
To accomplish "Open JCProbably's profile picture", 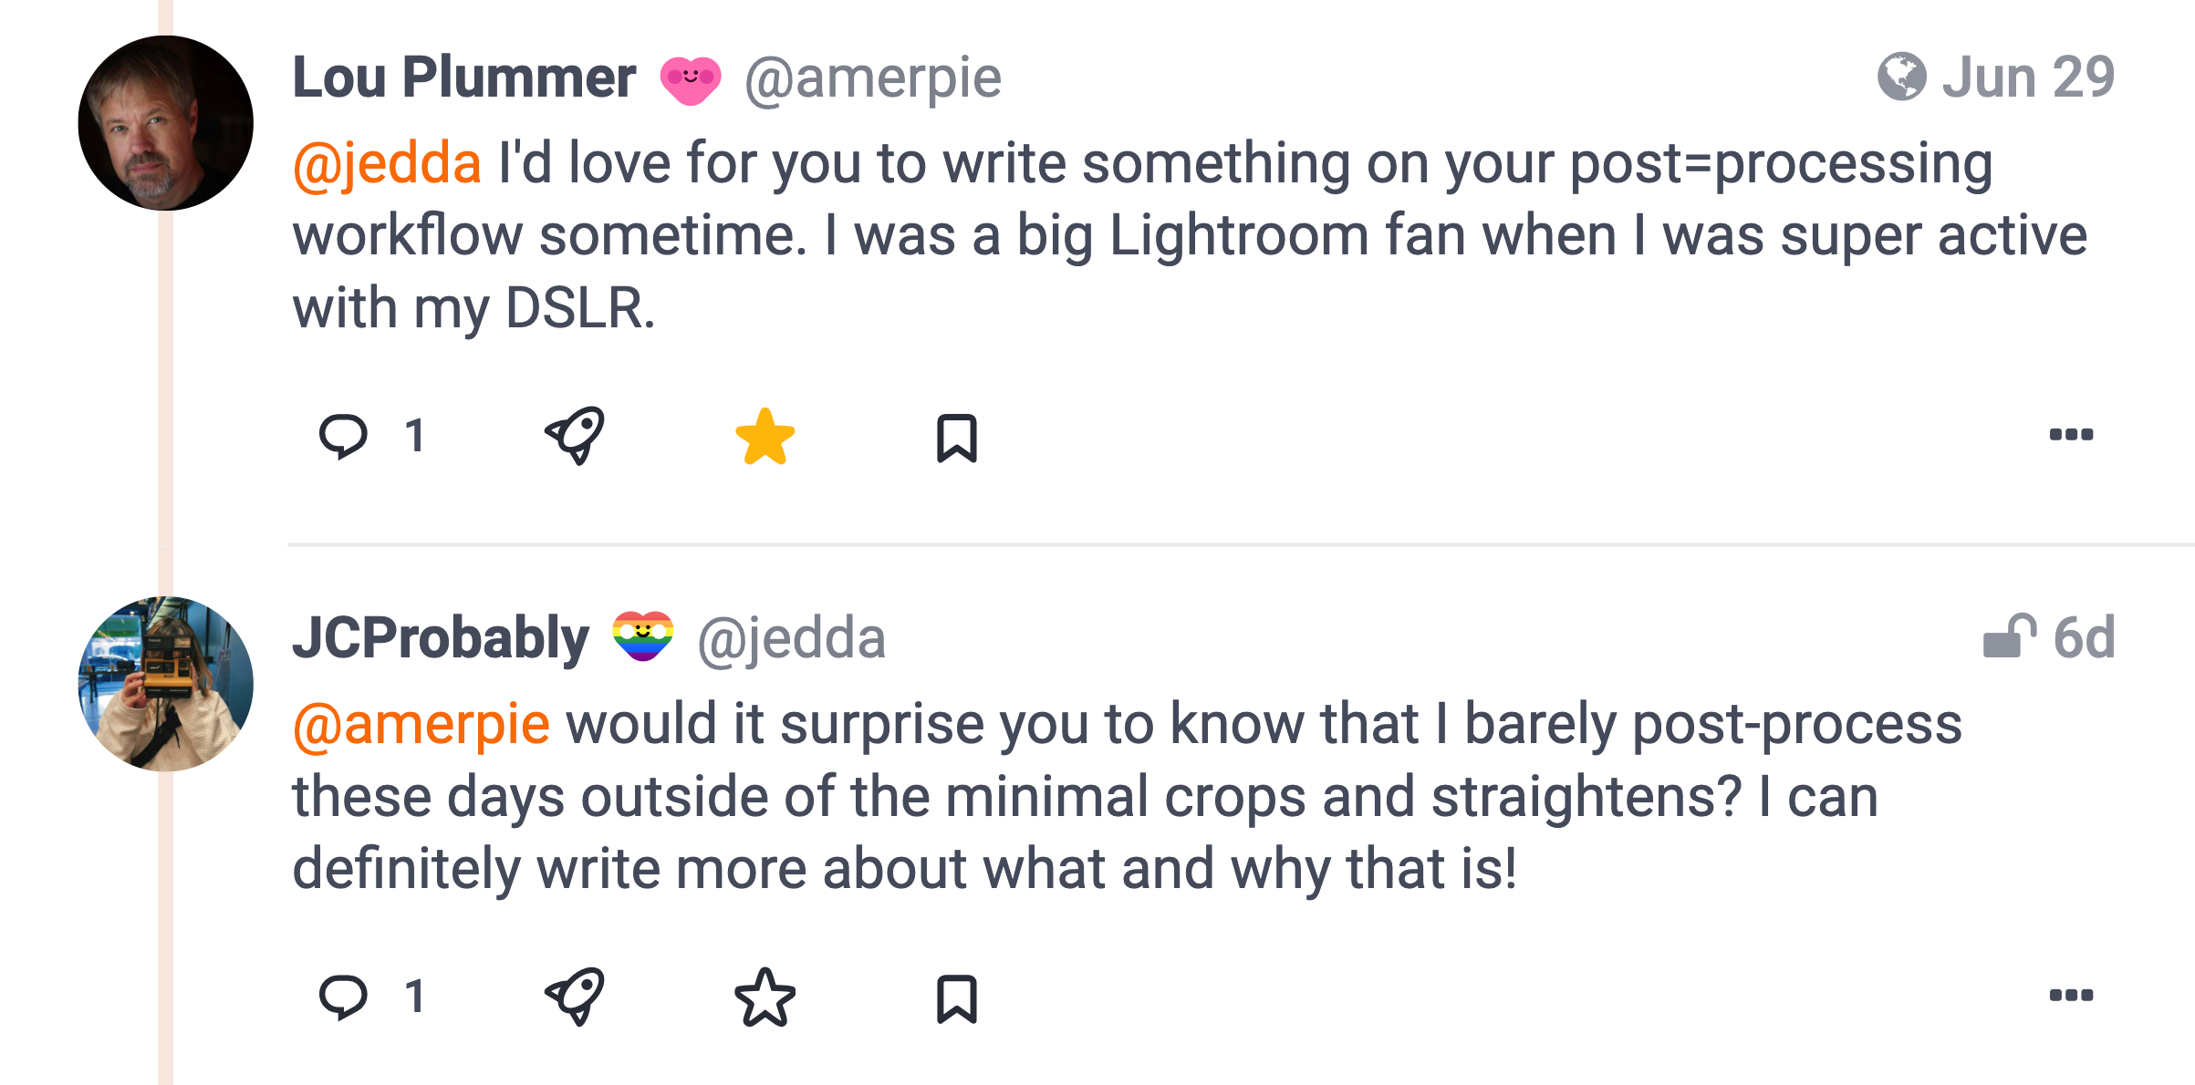I will 166,684.
